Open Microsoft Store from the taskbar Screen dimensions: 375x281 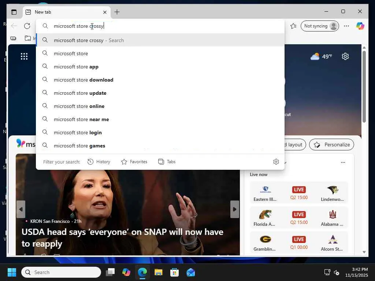tap(174, 272)
